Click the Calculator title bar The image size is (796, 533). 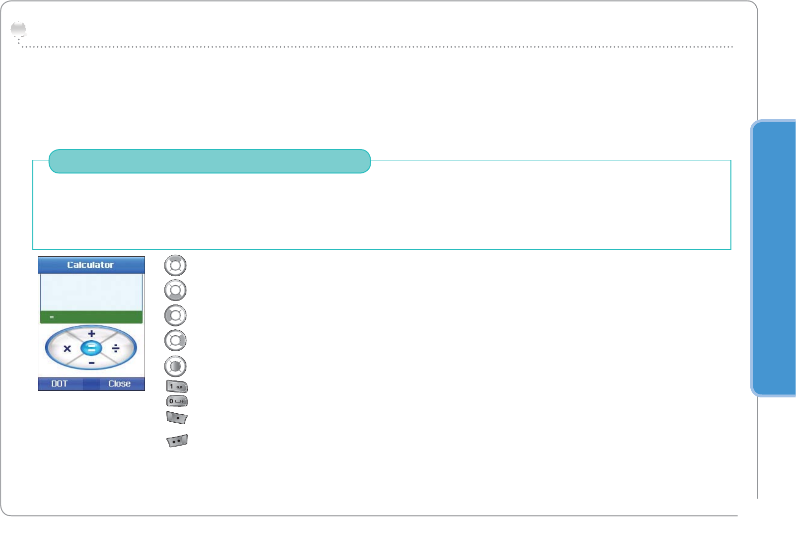coord(91,265)
